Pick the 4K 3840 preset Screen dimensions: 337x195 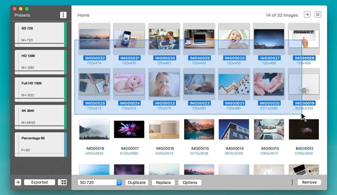point(41,117)
